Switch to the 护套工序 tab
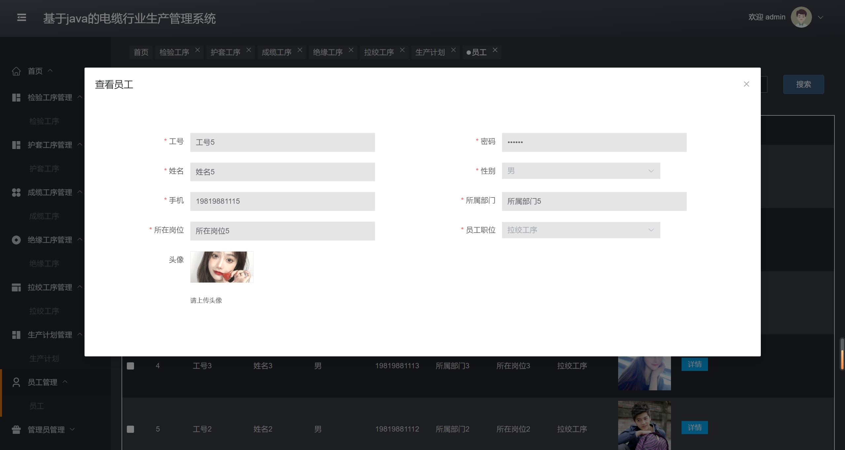Viewport: 845px width, 450px height. (226, 52)
